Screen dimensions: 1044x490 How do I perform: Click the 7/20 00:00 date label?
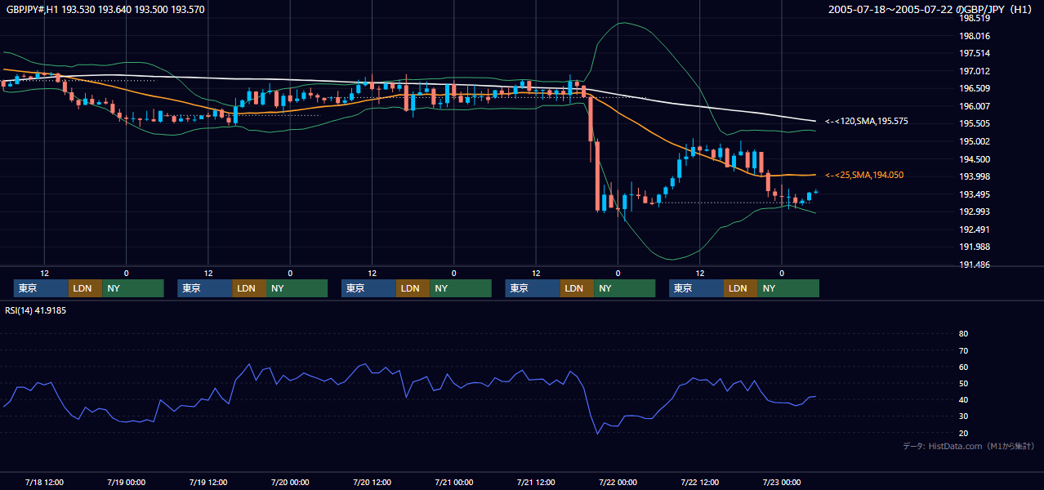point(290,482)
